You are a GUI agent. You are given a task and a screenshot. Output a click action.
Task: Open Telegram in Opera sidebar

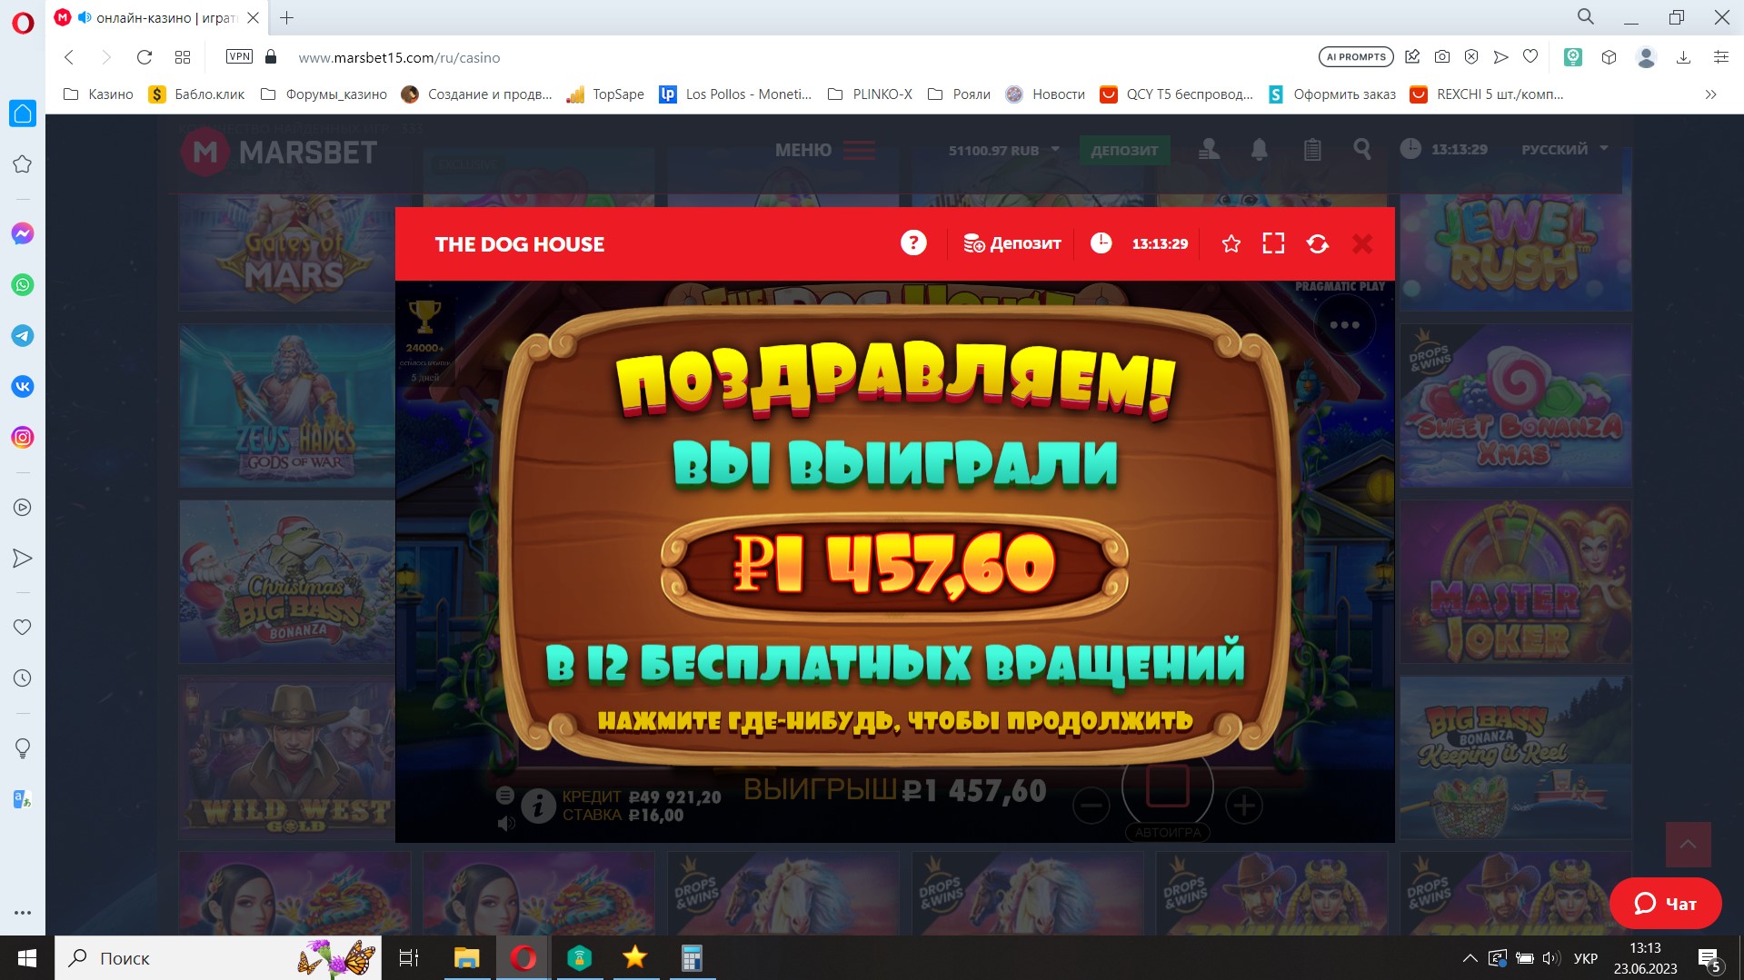point(23,336)
